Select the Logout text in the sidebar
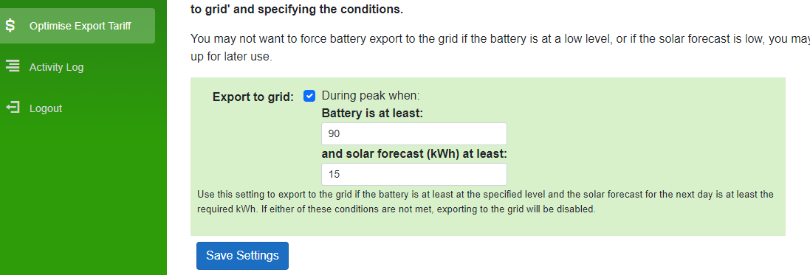 click(x=46, y=108)
